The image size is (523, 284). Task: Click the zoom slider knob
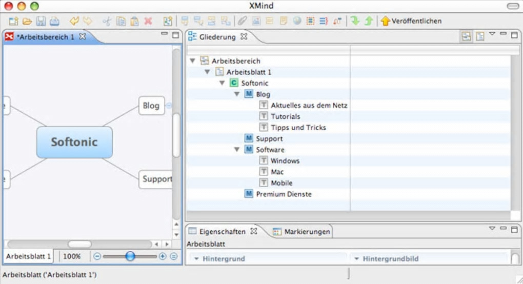[x=130, y=256]
